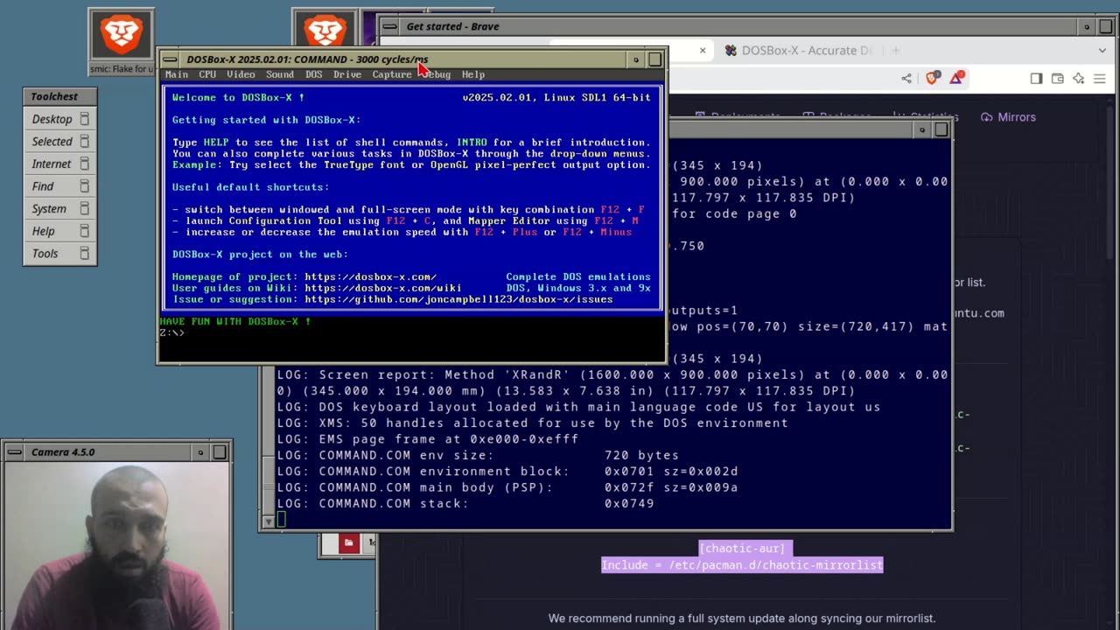The height and width of the screenshot is (630, 1120).
Task: Maximize the terminal log window
Action: [941, 129]
